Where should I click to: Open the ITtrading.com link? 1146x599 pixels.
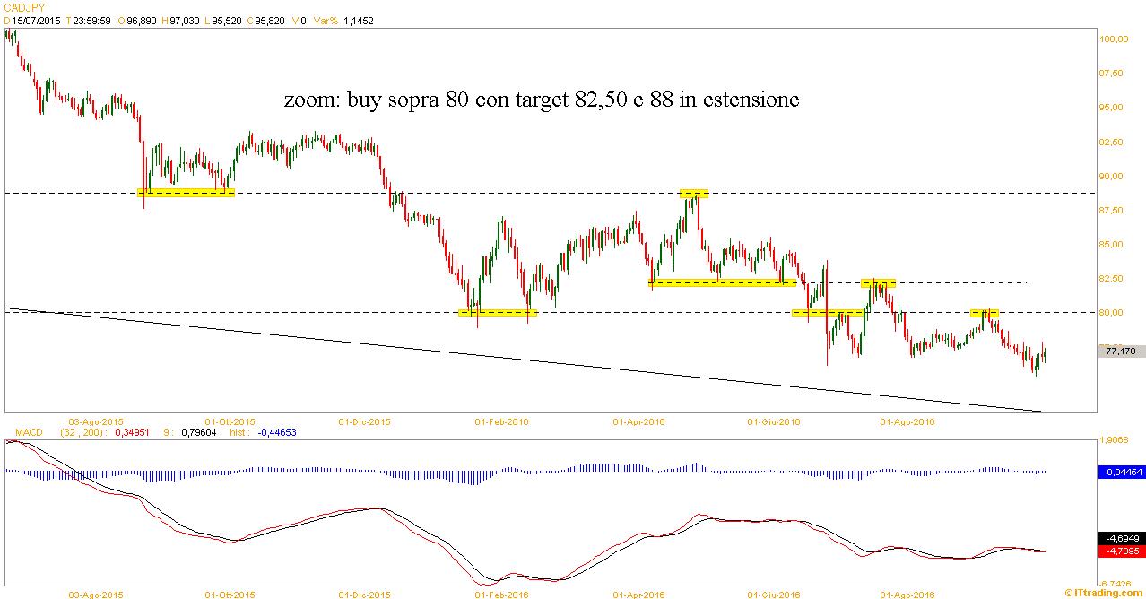pyautogui.click(x=1107, y=592)
